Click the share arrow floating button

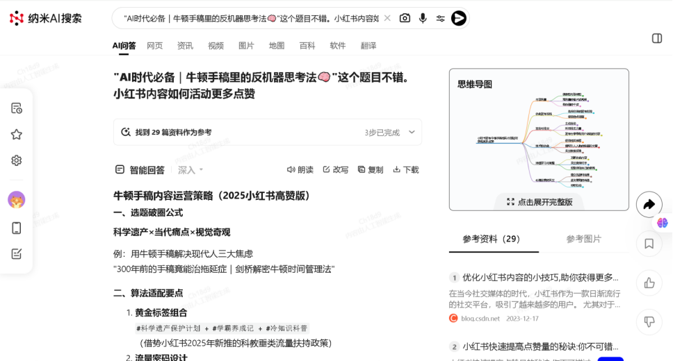649,204
